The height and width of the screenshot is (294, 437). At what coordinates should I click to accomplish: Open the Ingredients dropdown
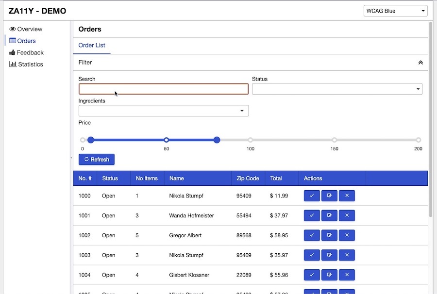pos(163,111)
